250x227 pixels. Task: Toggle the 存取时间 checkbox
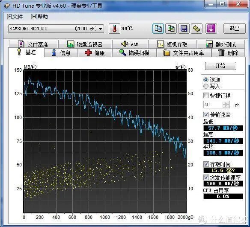pos(206,164)
